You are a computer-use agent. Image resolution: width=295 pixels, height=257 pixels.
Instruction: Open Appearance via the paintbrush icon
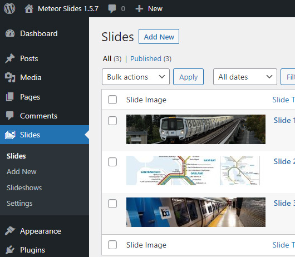pyautogui.click(x=10, y=231)
